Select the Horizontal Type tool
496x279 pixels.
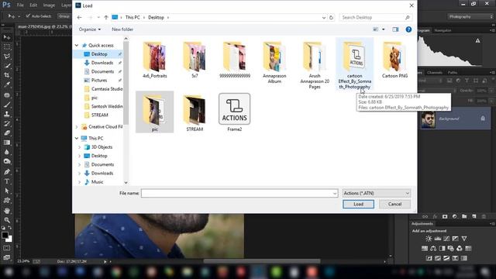coord(7,181)
